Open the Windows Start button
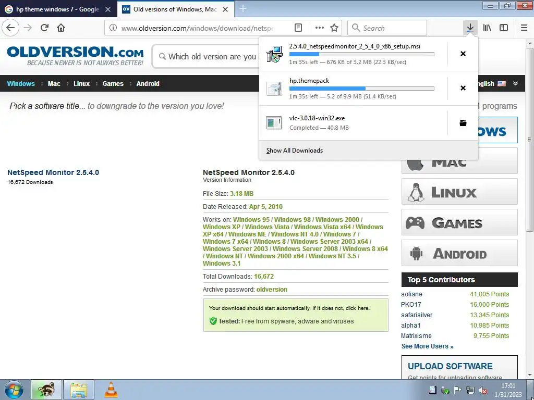Image resolution: width=534 pixels, height=400 pixels. click(14, 390)
